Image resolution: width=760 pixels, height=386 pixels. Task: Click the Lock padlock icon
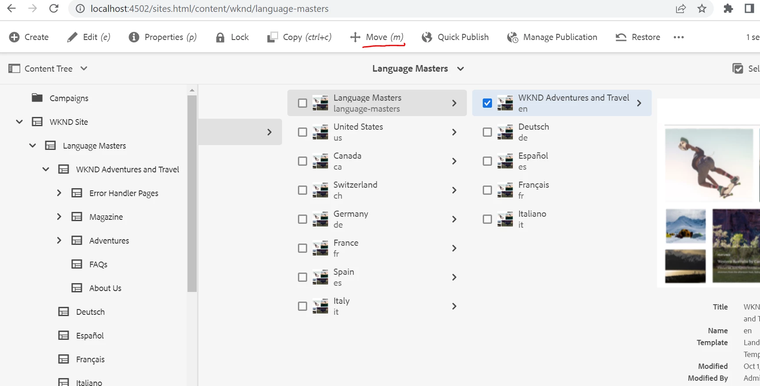pos(220,37)
